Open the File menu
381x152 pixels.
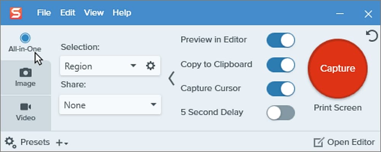[44, 13]
